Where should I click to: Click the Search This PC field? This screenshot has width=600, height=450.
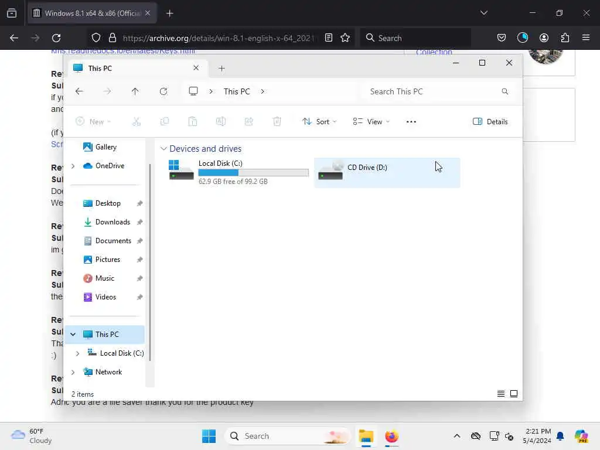click(439, 91)
